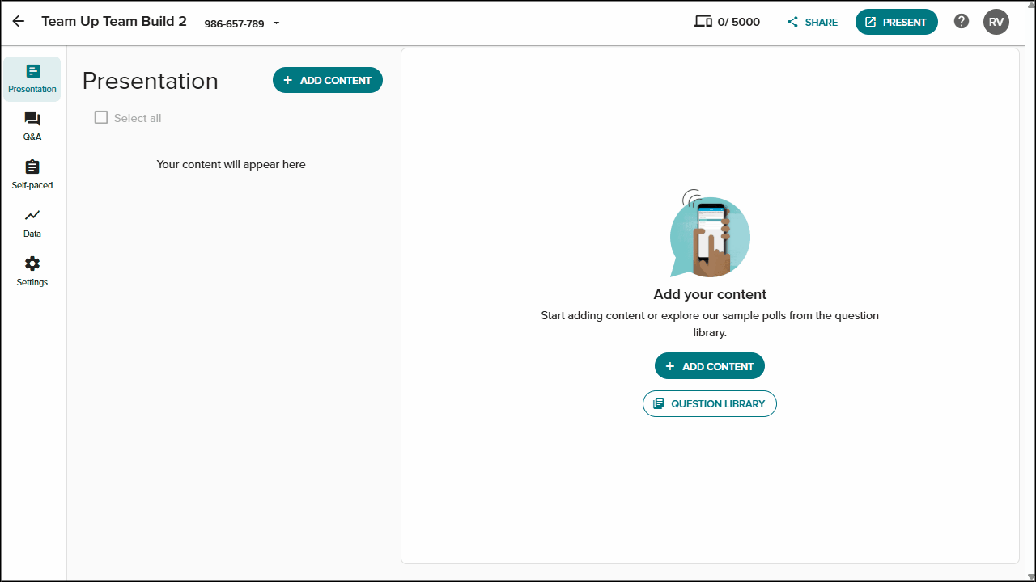Switch to the Data sidebar tab

[32, 224]
